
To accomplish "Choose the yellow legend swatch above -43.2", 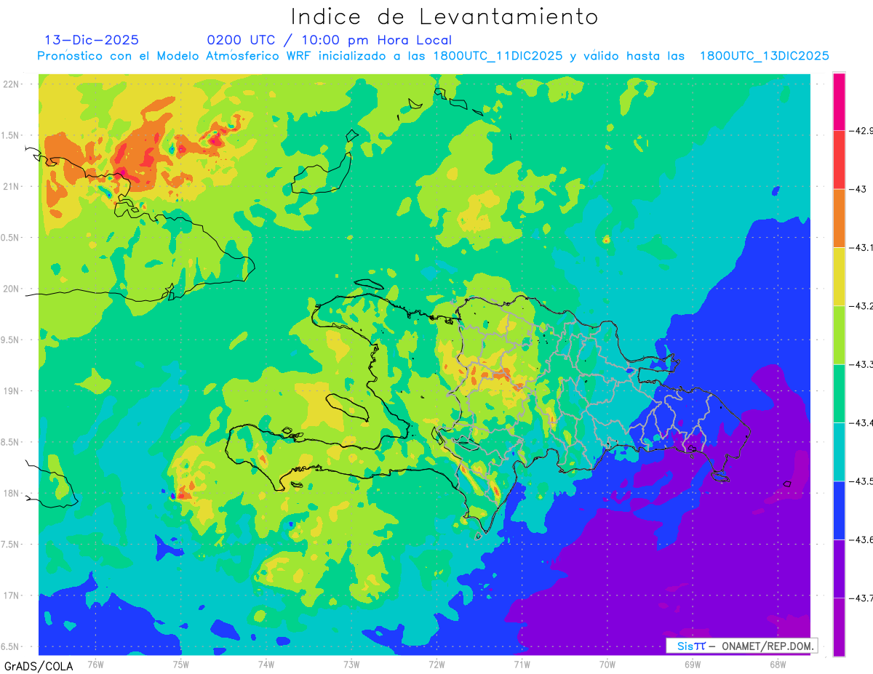I will coord(839,277).
